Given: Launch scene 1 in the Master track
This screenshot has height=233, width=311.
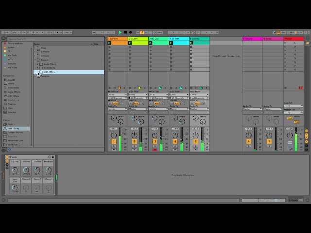Looking at the screenshot, I should point(285,43).
